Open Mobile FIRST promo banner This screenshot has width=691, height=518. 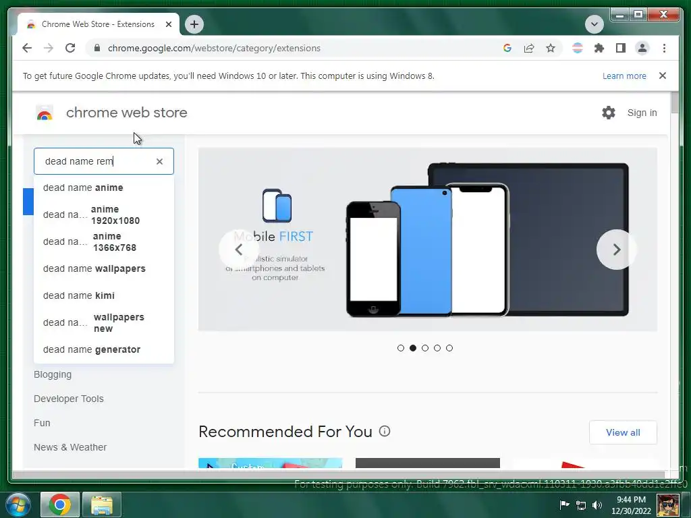[x=427, y=239]
